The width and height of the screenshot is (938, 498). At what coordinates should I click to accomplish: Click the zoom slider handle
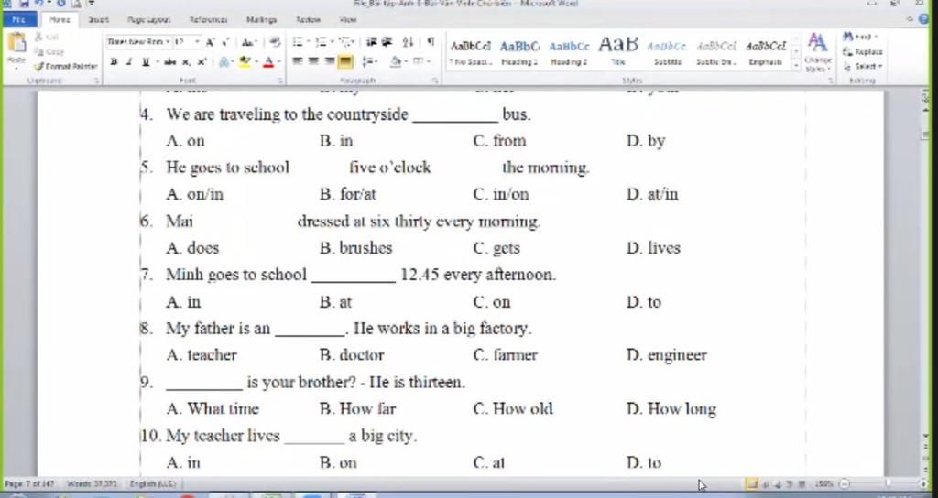point(889,483)
